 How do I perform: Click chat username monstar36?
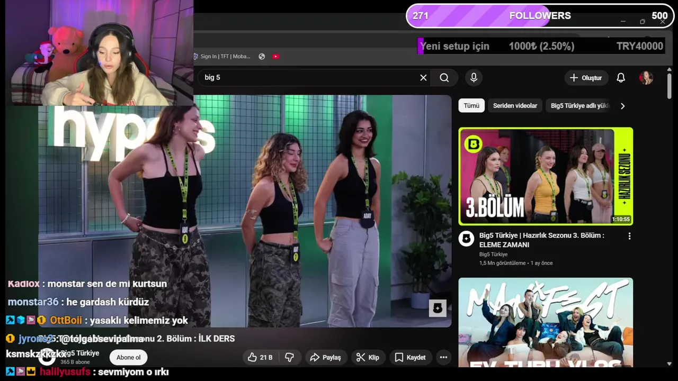point(33,302)
